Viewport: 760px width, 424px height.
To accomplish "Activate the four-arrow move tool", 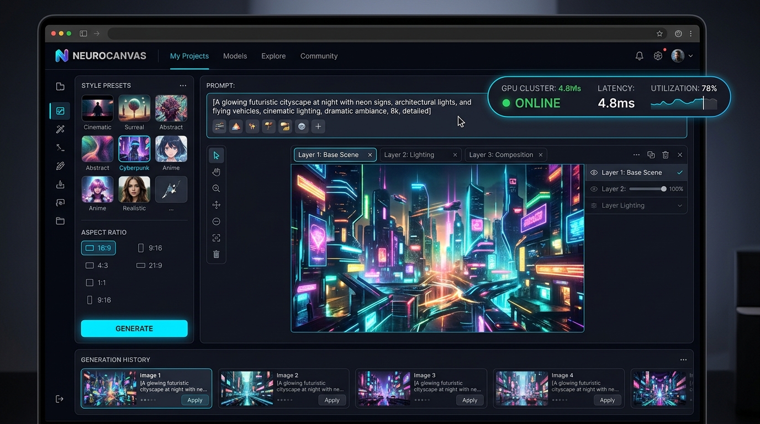I will point(216,205).
